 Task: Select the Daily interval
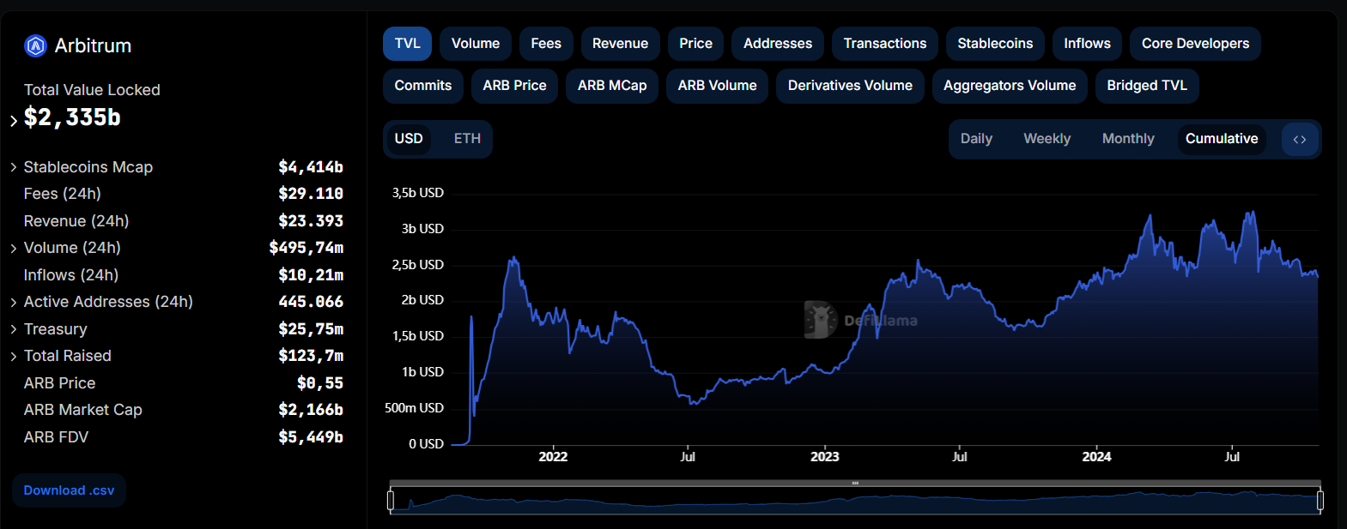(x=976, y=139)
